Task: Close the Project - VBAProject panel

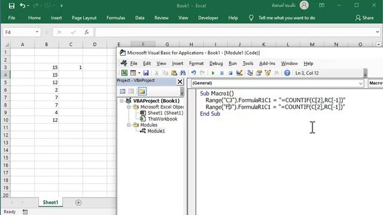Action: (x=180, y=82)
